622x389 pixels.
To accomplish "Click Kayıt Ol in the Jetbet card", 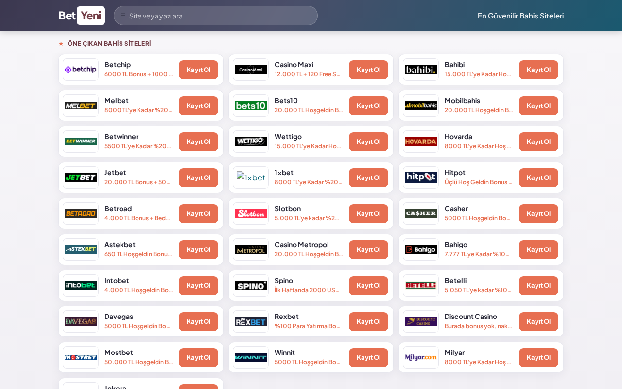I will 198,177.
